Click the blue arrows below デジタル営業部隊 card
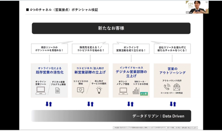The height and width of the screenshot is (131, 222). (131, 104)
